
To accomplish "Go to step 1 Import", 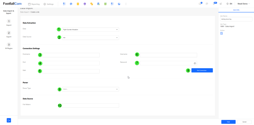I will pos(9,23).
